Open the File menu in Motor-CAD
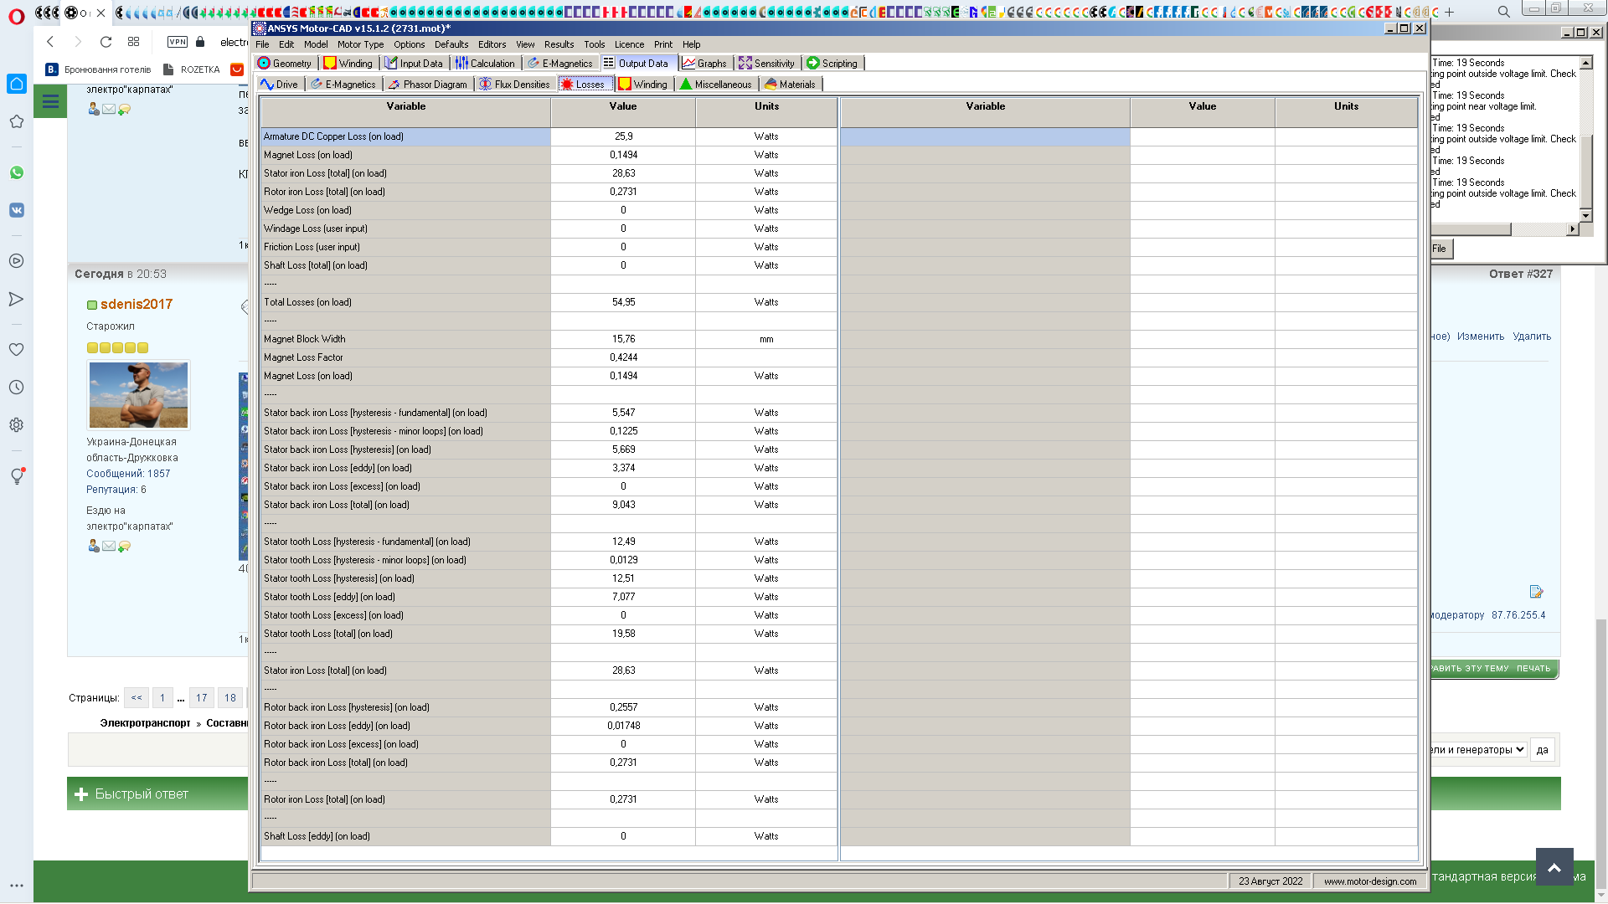This screenshot has height=904, width=1608. [x=262, y=44]
